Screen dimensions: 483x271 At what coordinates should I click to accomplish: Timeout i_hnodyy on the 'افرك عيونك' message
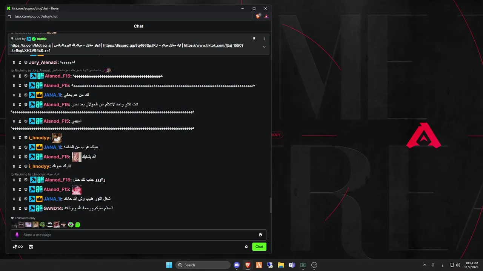coord(20,166)
